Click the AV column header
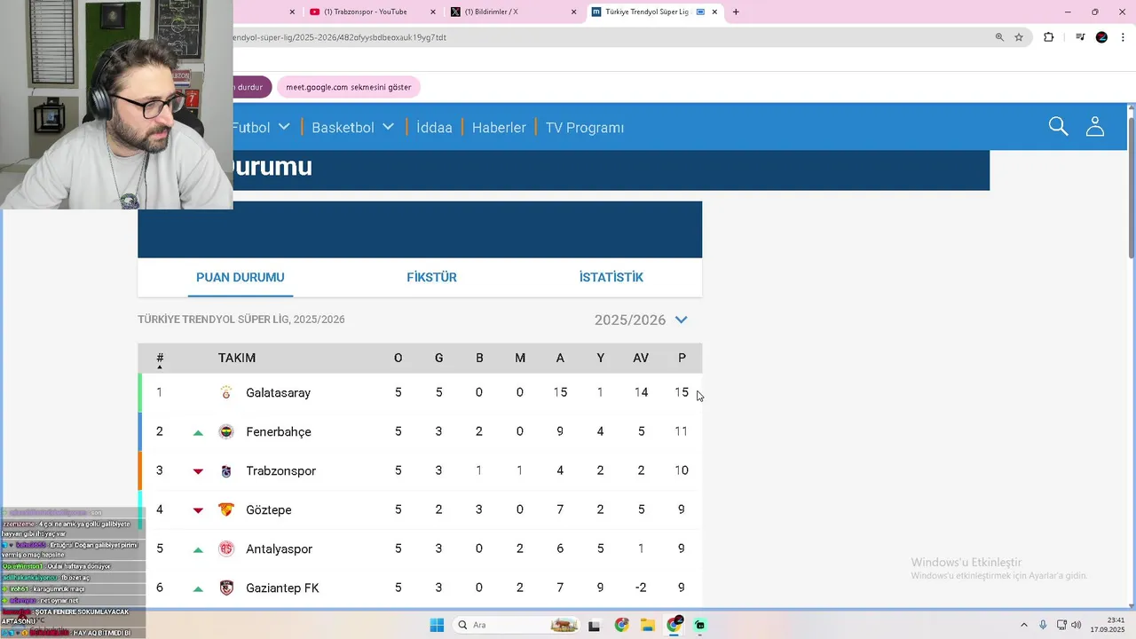This screenshot has width=1136, height=639. tap(641, 358)
